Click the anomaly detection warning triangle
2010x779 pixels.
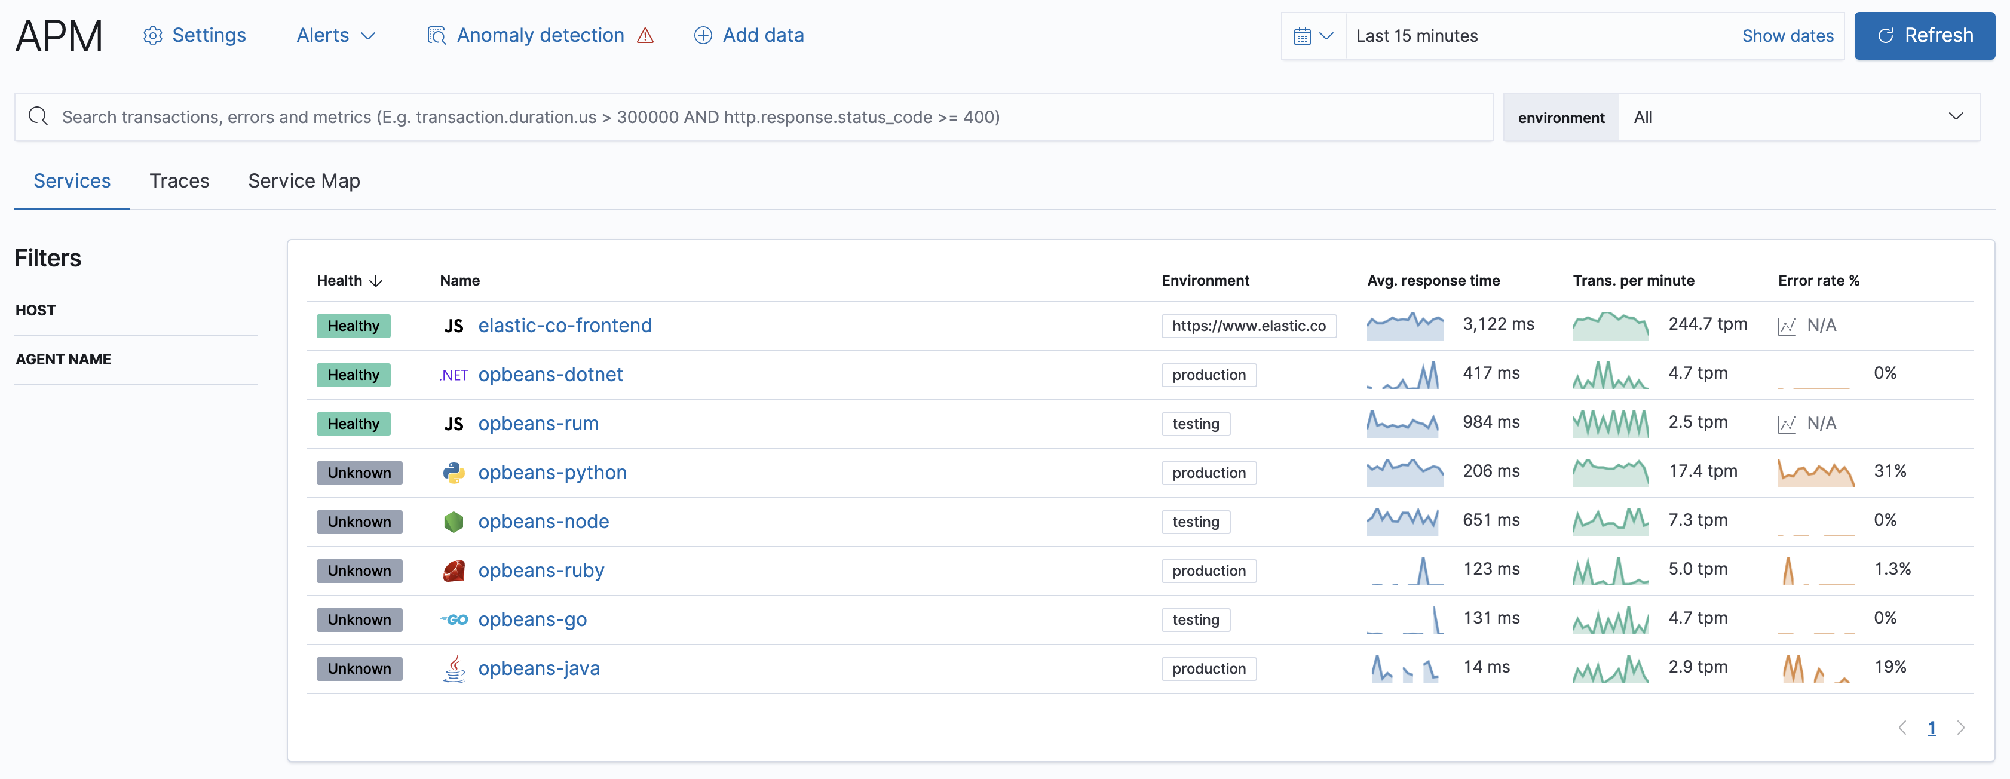(x=645, y=36)
